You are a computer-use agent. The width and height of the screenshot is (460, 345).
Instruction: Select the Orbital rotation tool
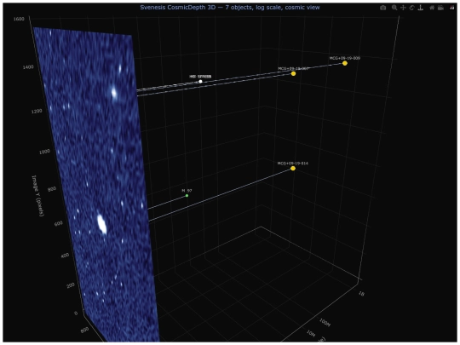click(x=412, y=8)
